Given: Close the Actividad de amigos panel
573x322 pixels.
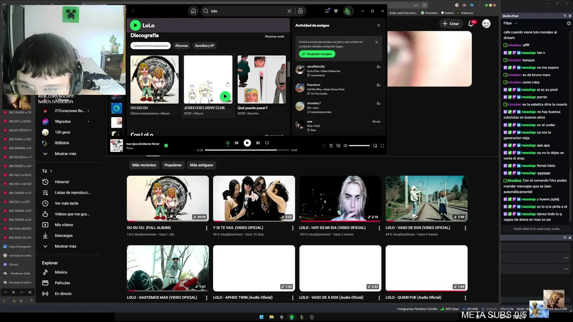Looking at the screenshot, I should [379, 25].
